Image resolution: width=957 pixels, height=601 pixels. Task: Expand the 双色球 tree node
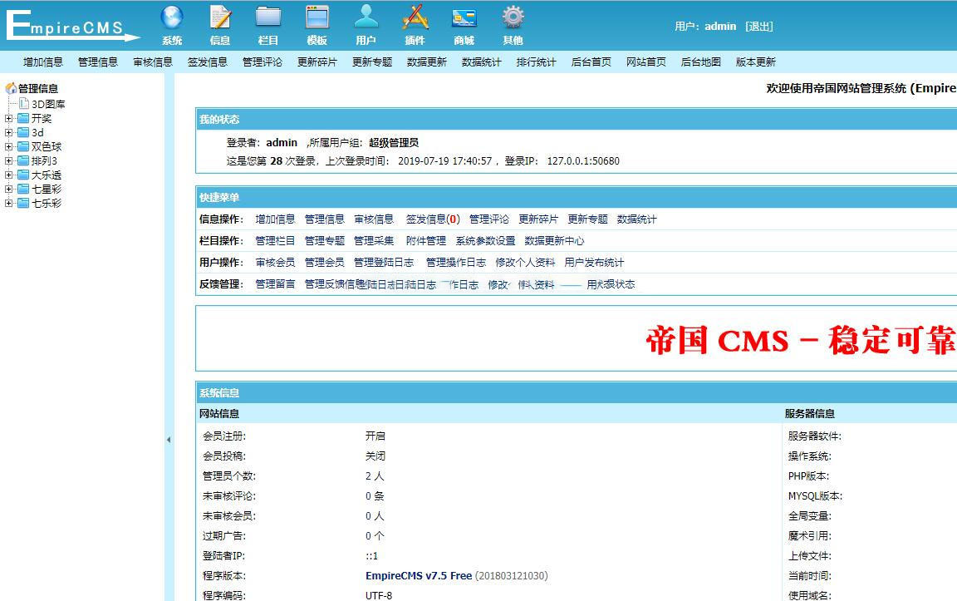click(8, 146)
